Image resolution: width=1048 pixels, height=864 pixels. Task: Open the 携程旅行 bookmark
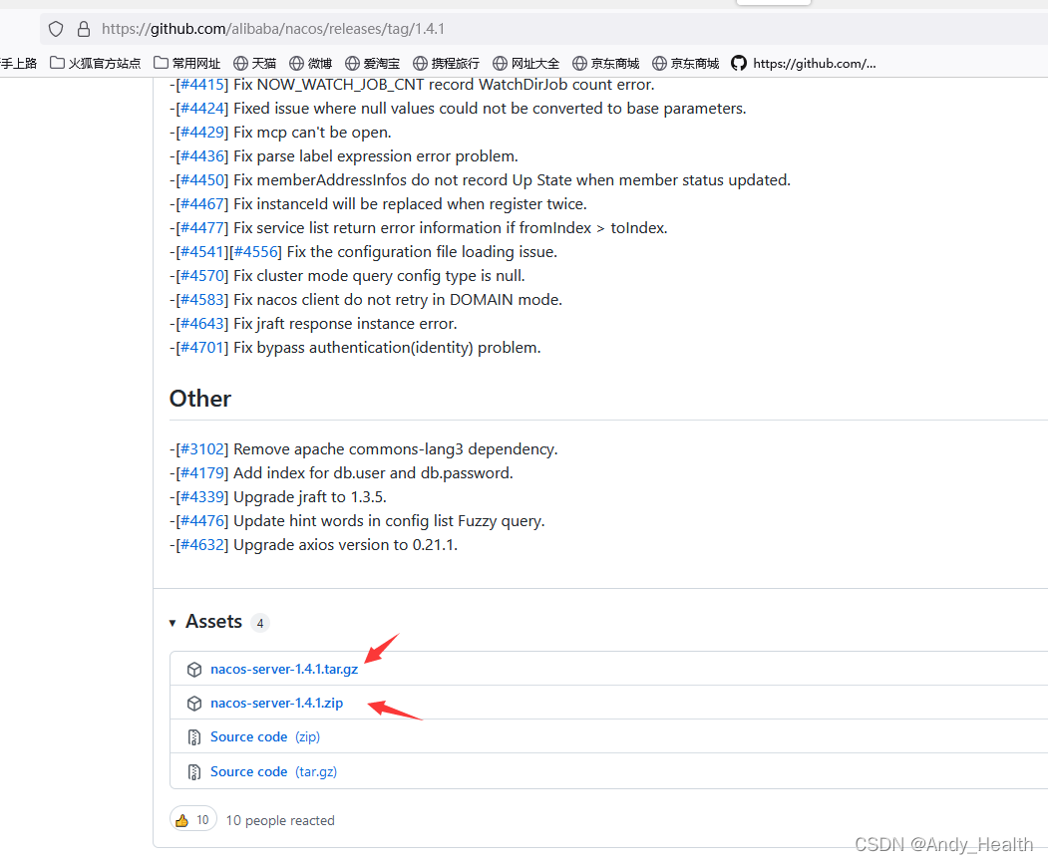coord(446,64)
